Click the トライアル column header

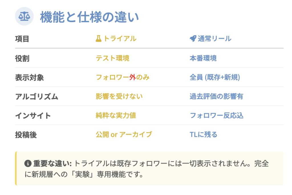tap(119, 39)
